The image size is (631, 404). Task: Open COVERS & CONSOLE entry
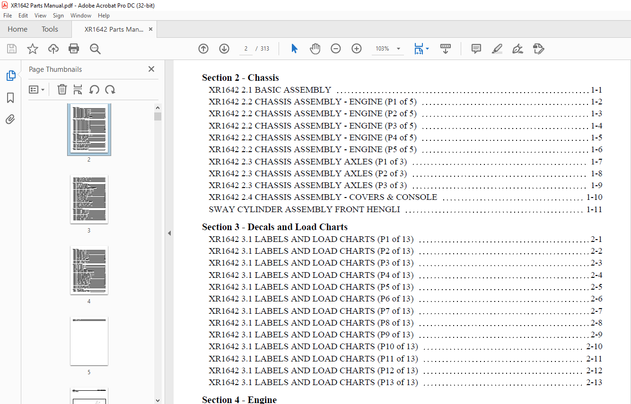tap(405, 197)
